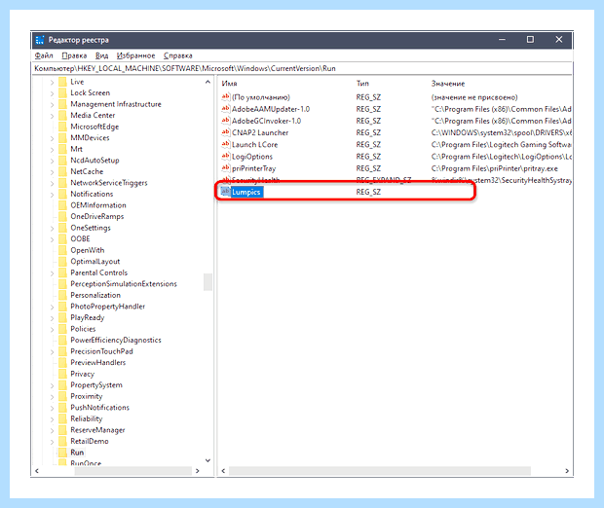Open the Правка menu
The width and height of the screenshot is (604, 508).
tap(74, 55)
